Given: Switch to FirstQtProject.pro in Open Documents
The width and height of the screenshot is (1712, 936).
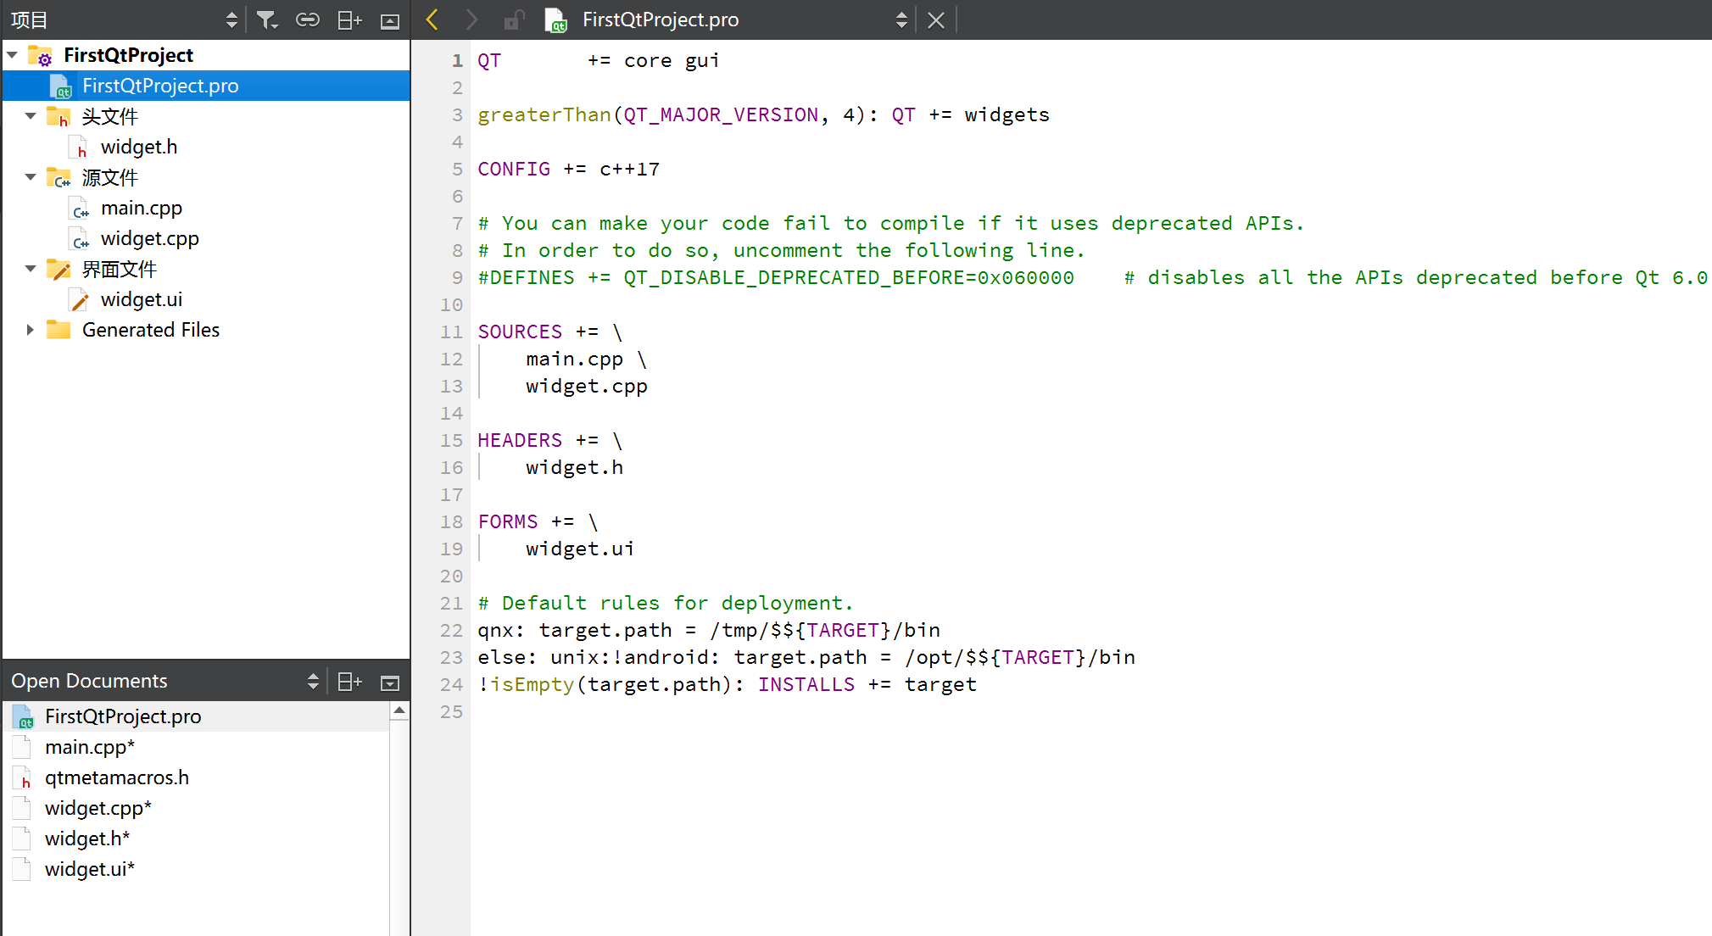Looking at the screenshot, I should point(197,716).
